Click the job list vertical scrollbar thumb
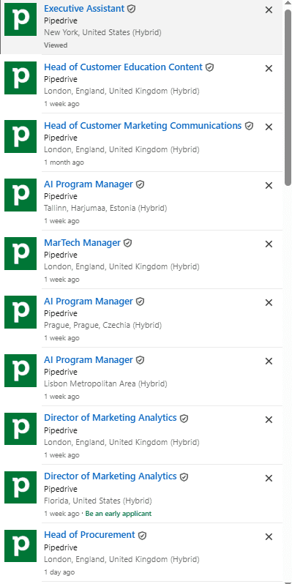The height and width of the screenshot is (584, 292). 288,97
